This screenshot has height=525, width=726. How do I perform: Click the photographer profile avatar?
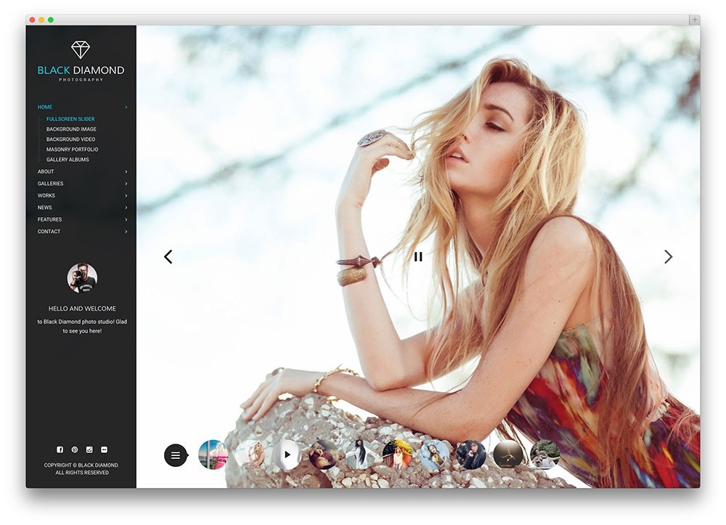pyautogui.click(x=82, y=277)
